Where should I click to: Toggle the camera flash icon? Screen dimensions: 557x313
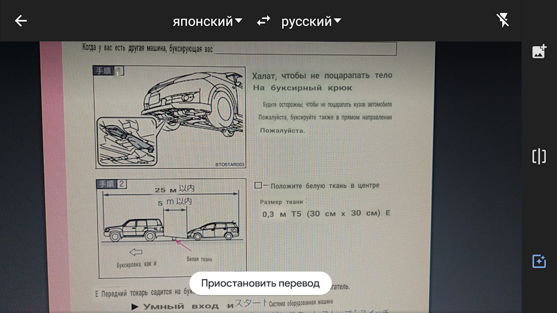click(502, 21)
